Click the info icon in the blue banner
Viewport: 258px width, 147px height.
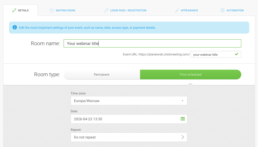point(15,28)
